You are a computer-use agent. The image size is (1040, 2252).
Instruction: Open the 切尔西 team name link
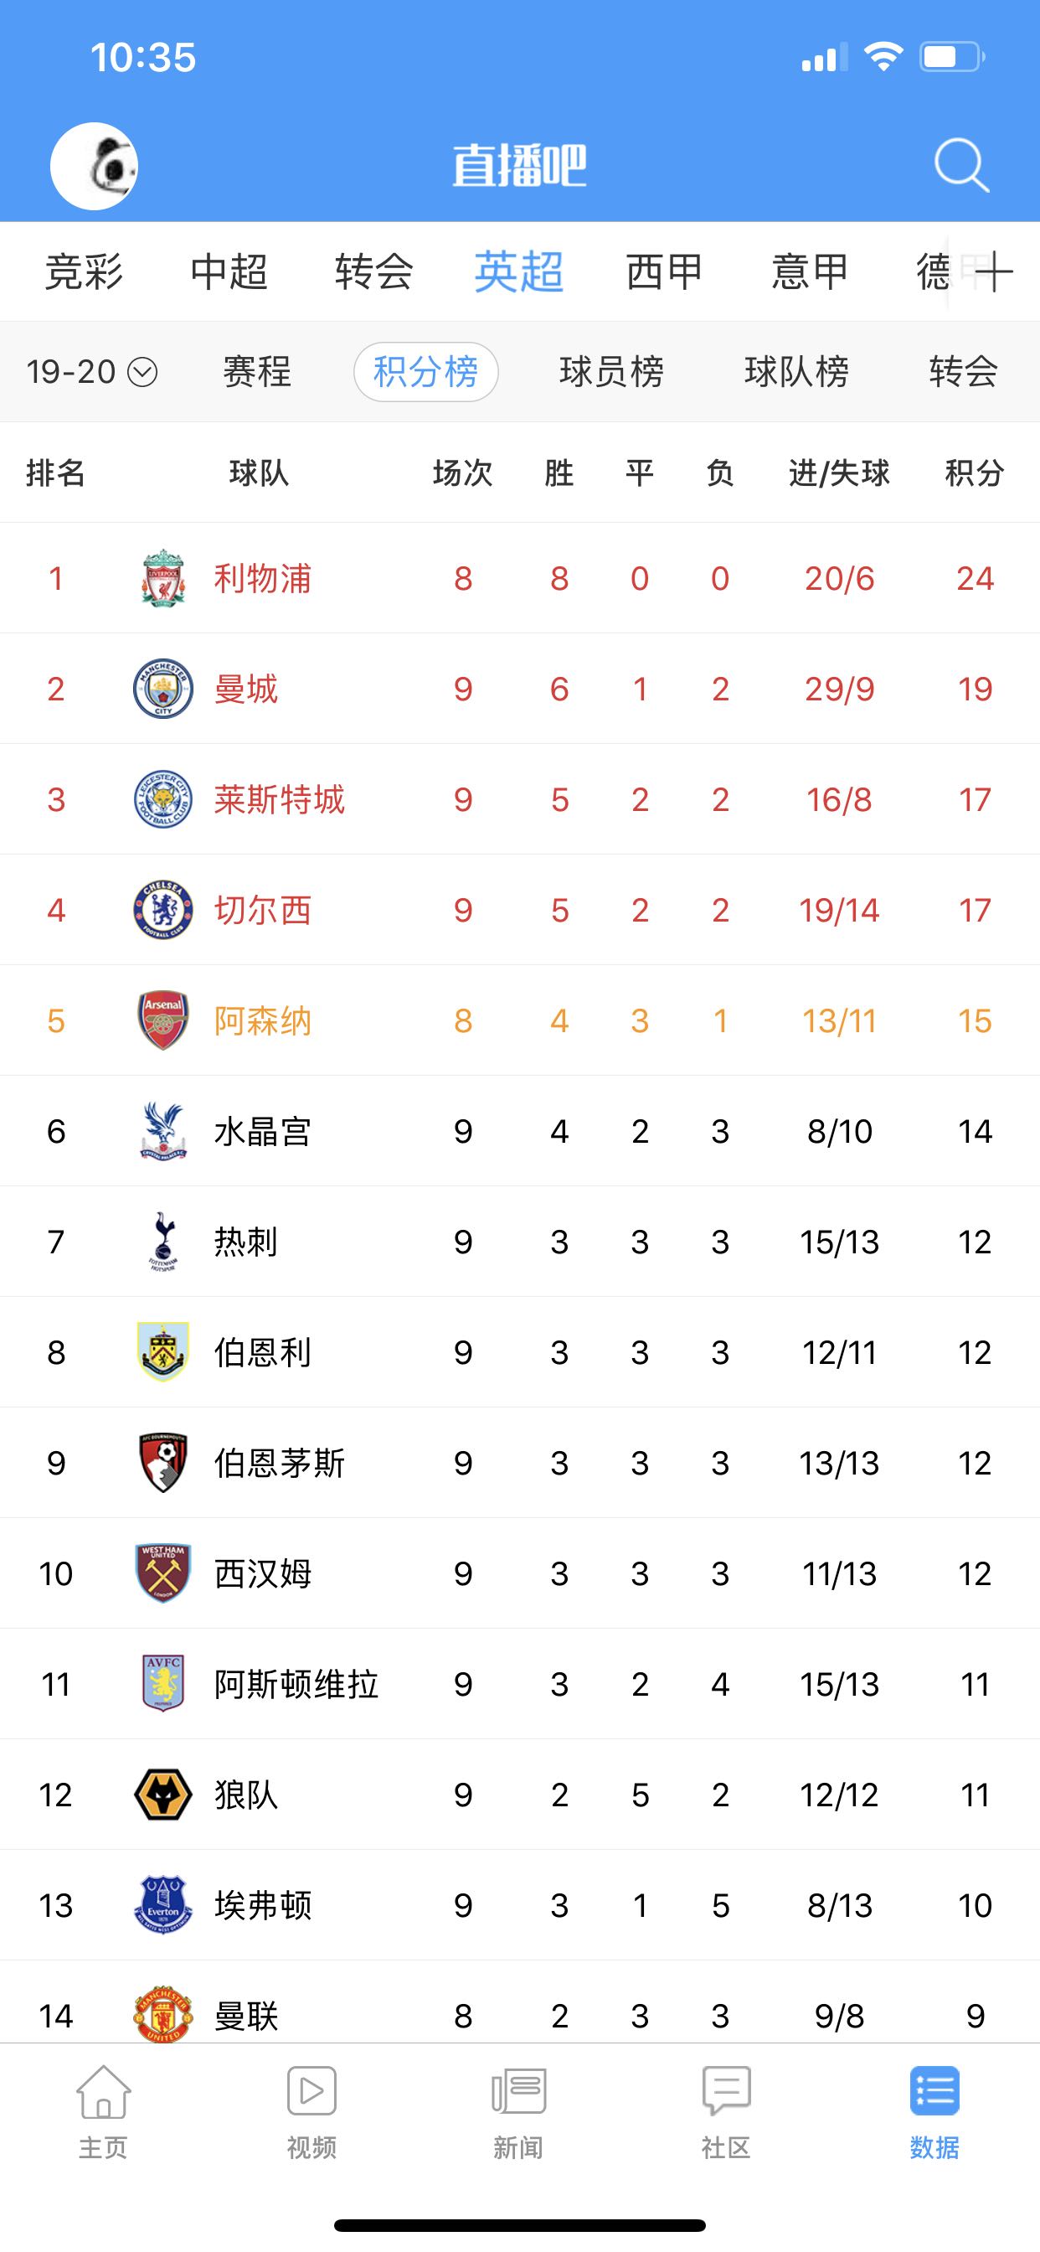tap(263, 910)
